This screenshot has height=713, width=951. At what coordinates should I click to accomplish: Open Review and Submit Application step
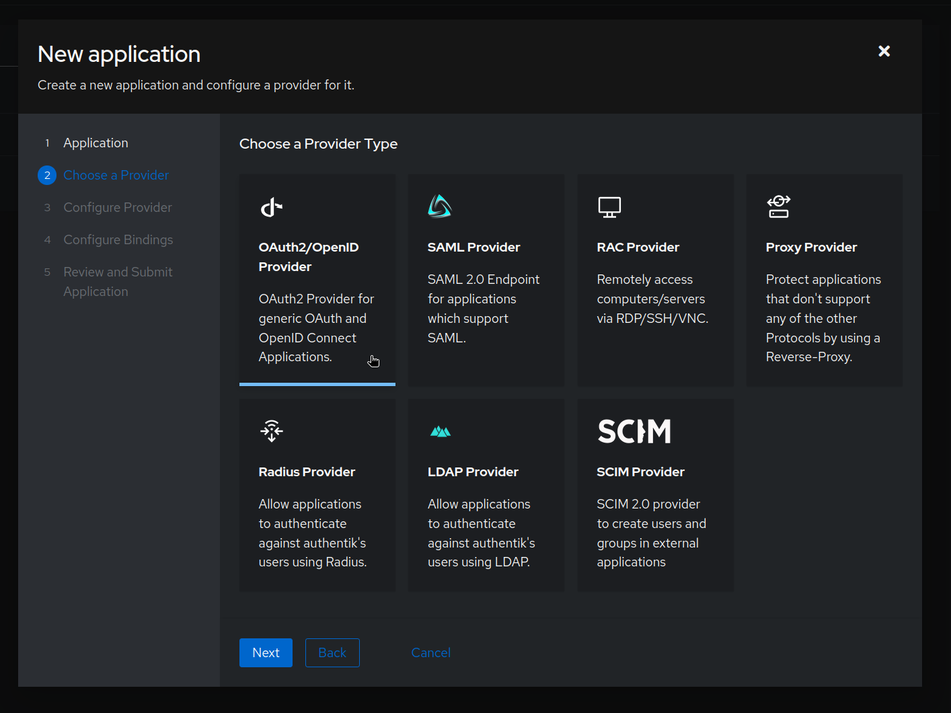(118, 282)
